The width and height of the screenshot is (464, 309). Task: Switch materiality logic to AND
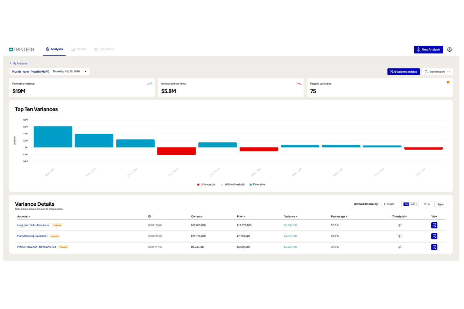413,204
